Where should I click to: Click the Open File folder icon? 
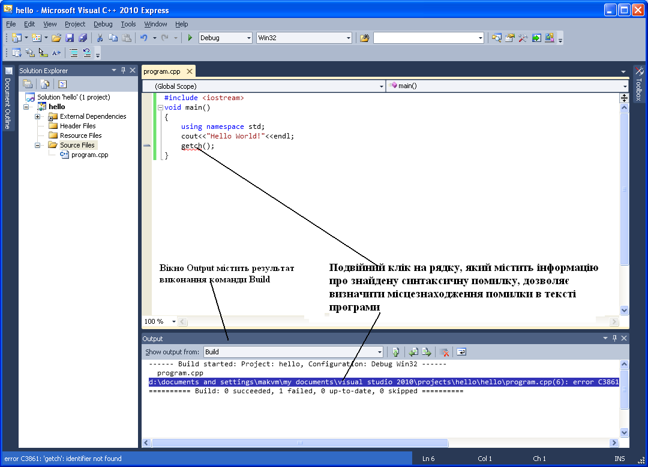(x=56, y=38)
